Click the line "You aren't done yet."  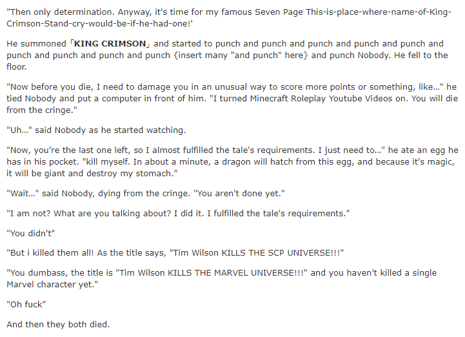coord(239,193)
